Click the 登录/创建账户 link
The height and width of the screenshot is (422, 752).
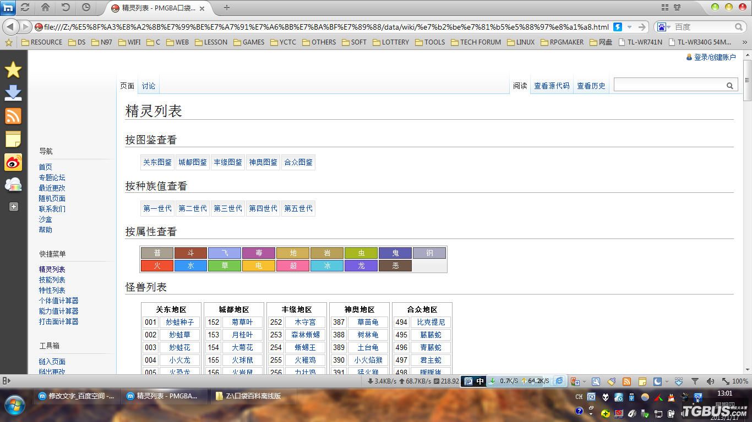coord(715,57)
